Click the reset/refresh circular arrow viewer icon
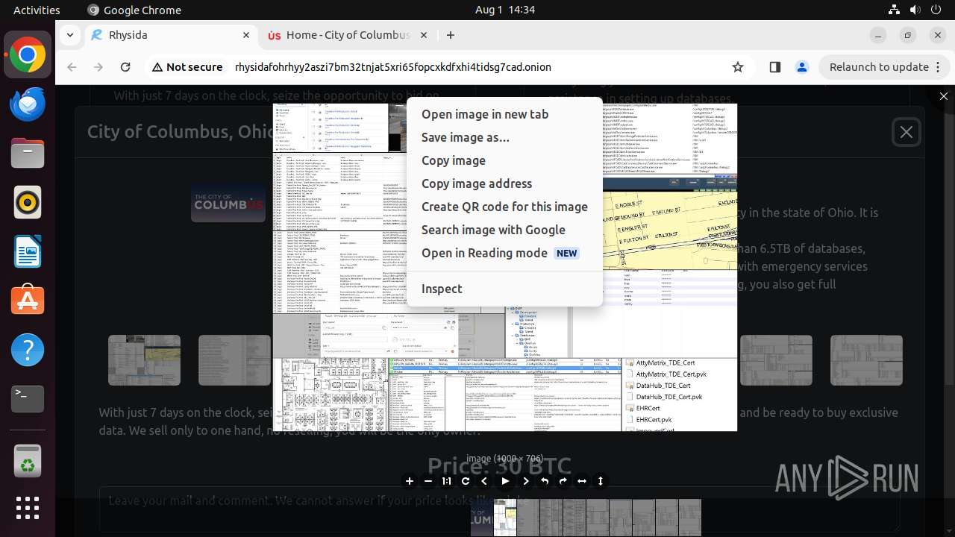Screen dimensions: 955x537 (x=466, y=481)
